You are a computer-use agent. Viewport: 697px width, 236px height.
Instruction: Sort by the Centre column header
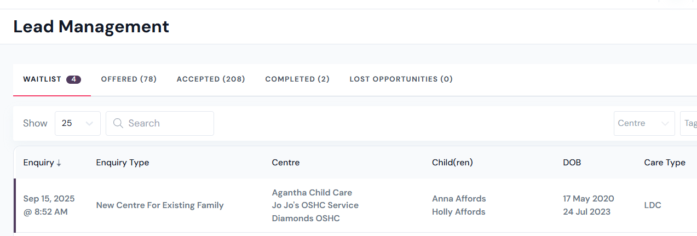tap(286, 163)
